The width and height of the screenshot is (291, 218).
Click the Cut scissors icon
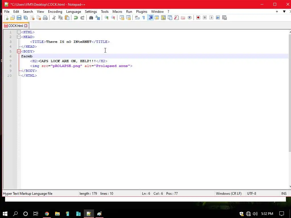54,18
